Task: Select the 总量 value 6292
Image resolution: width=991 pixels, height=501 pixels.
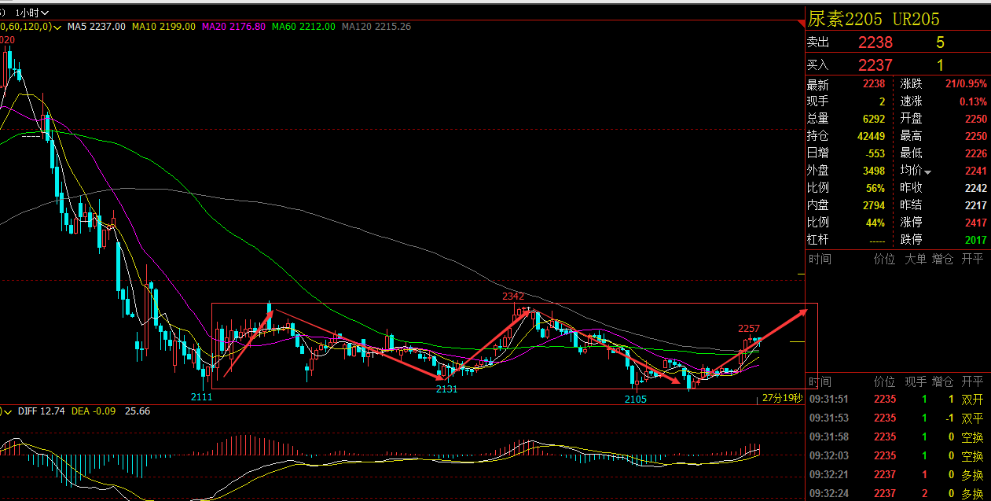Action: click(x=874, y=119)
